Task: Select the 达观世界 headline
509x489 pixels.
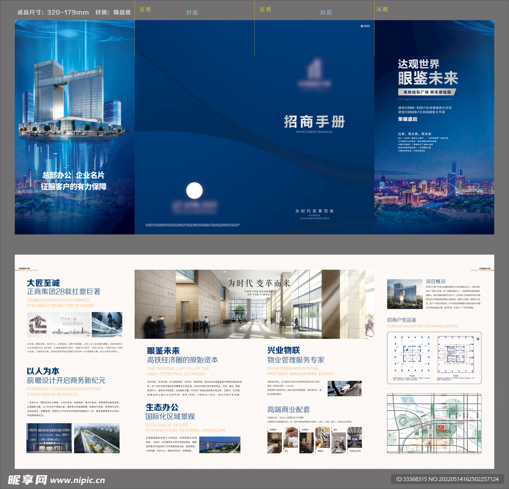Action: coord(419,64)
